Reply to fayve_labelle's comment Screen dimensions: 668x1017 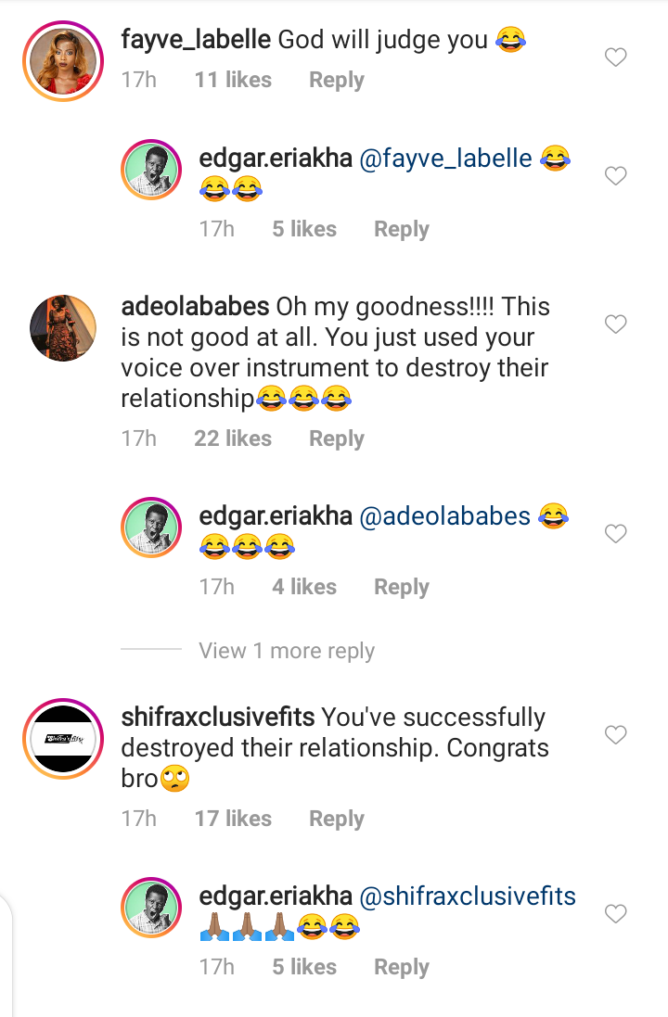pyautogui.click(x=336, y=81)
